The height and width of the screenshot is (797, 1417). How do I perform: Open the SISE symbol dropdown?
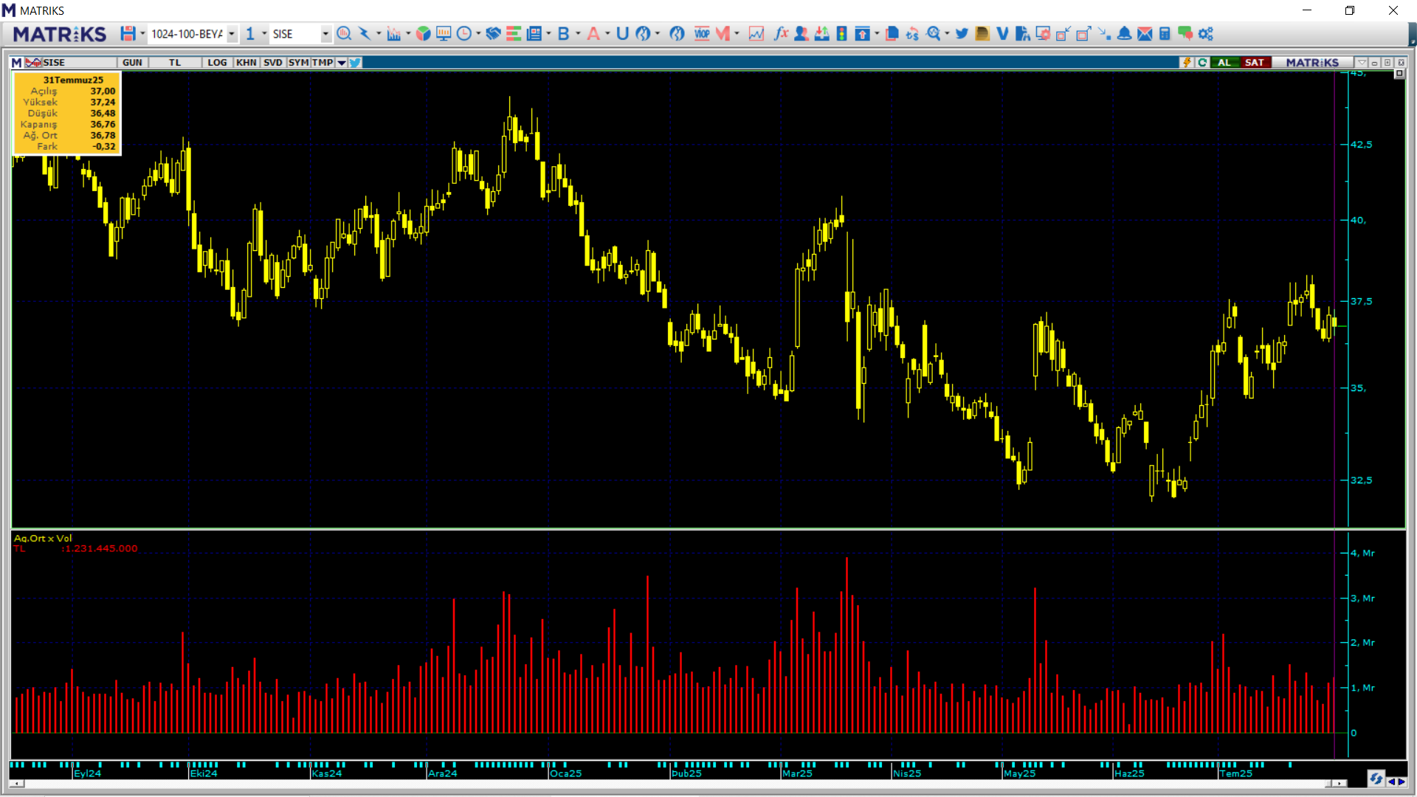point(325,34)
